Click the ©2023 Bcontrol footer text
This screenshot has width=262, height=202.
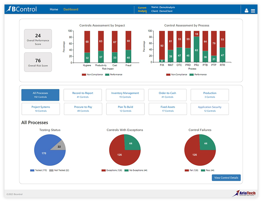[14, 194]
